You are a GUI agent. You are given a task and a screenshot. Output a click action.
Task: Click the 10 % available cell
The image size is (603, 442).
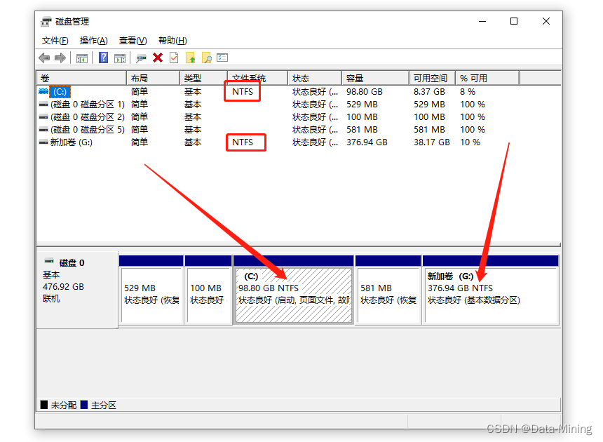click(x=470, y=142)
